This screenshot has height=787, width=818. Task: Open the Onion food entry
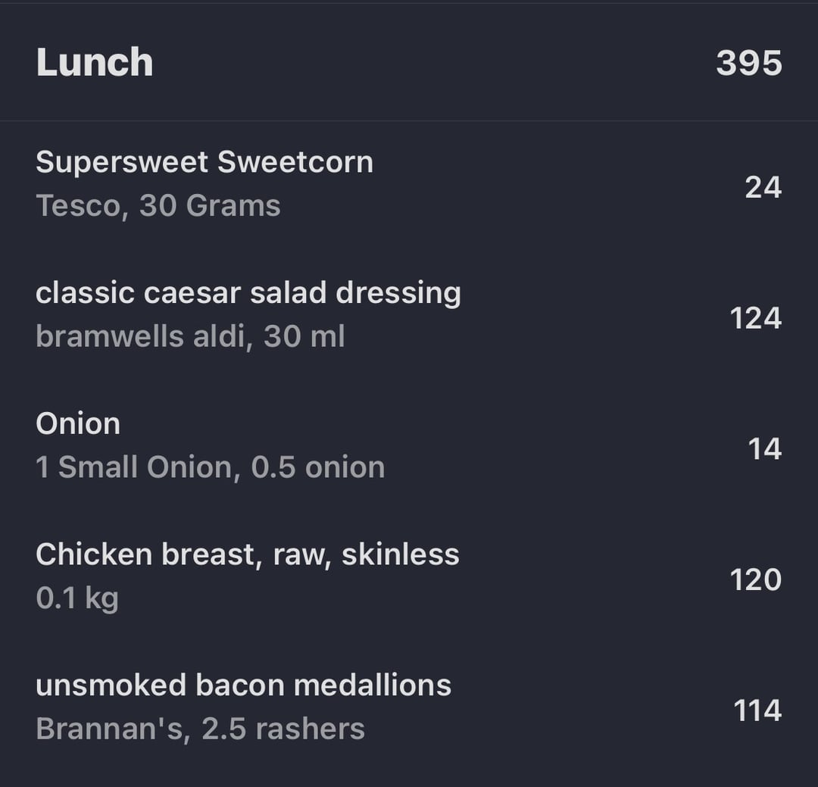pyautogui.click(x=78, y=423)
